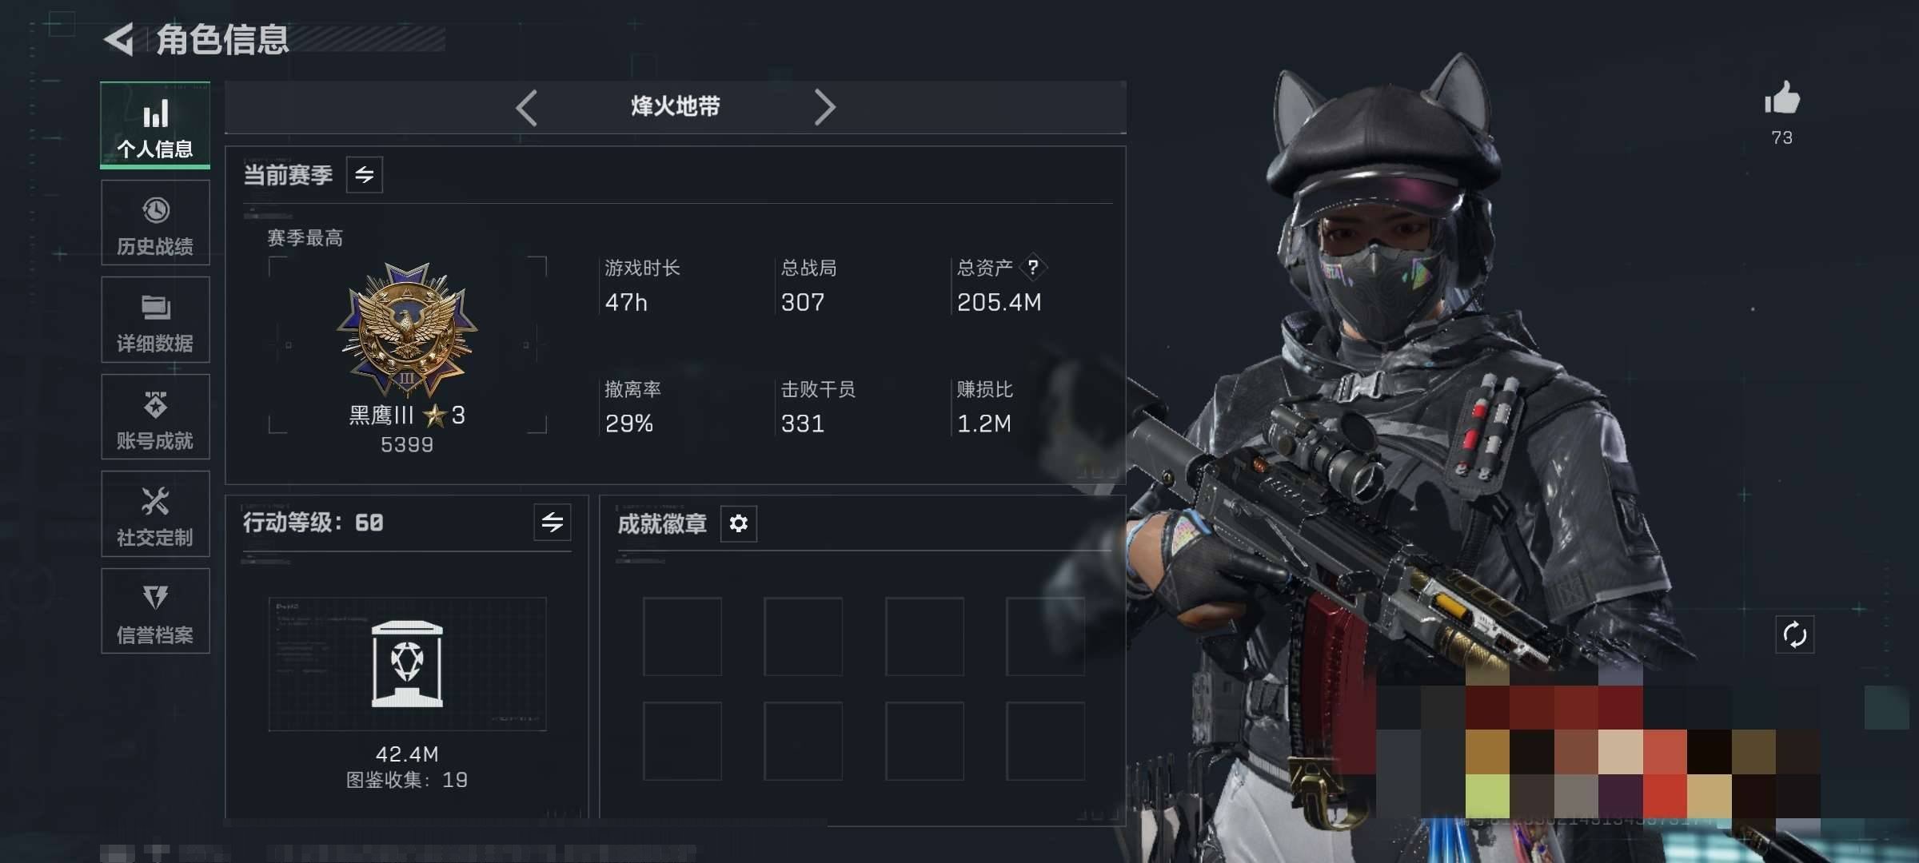Switch to the previous game mode with the left chevron
The height and width of the screenshot is (863, 1919).
[526, 107]
